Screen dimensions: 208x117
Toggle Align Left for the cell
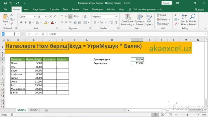(62, 22)
